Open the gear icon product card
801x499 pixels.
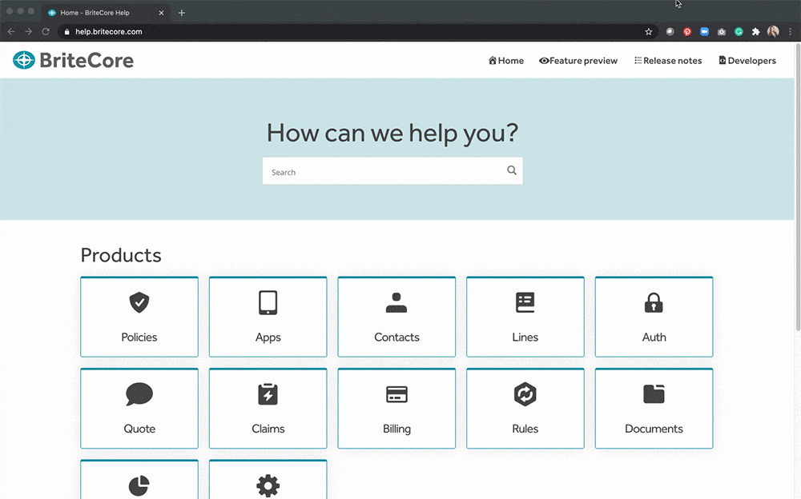click(x=268, y=480)
